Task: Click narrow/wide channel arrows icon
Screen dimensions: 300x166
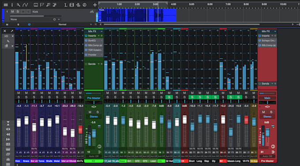Action: point(8,129)
